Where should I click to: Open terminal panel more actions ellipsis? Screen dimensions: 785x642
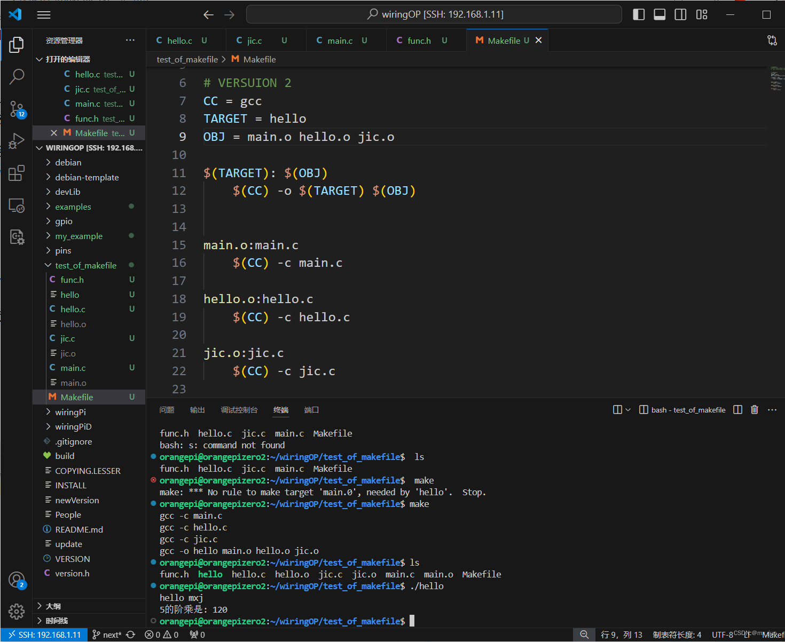pyautogui.click(x=772, y=410)
